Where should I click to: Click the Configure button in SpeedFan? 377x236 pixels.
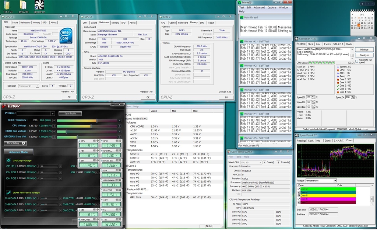tap(364, 55)
